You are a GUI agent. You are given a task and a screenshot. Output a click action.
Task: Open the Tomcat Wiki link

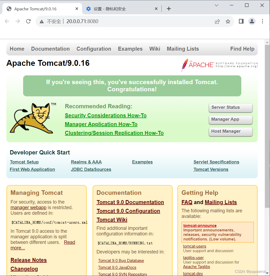tap(112, 220)
